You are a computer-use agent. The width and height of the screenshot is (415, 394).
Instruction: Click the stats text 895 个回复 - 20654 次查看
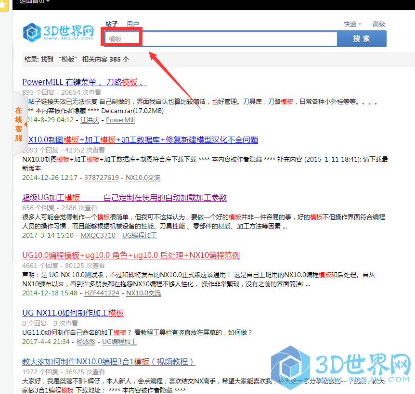pos(62,92)
